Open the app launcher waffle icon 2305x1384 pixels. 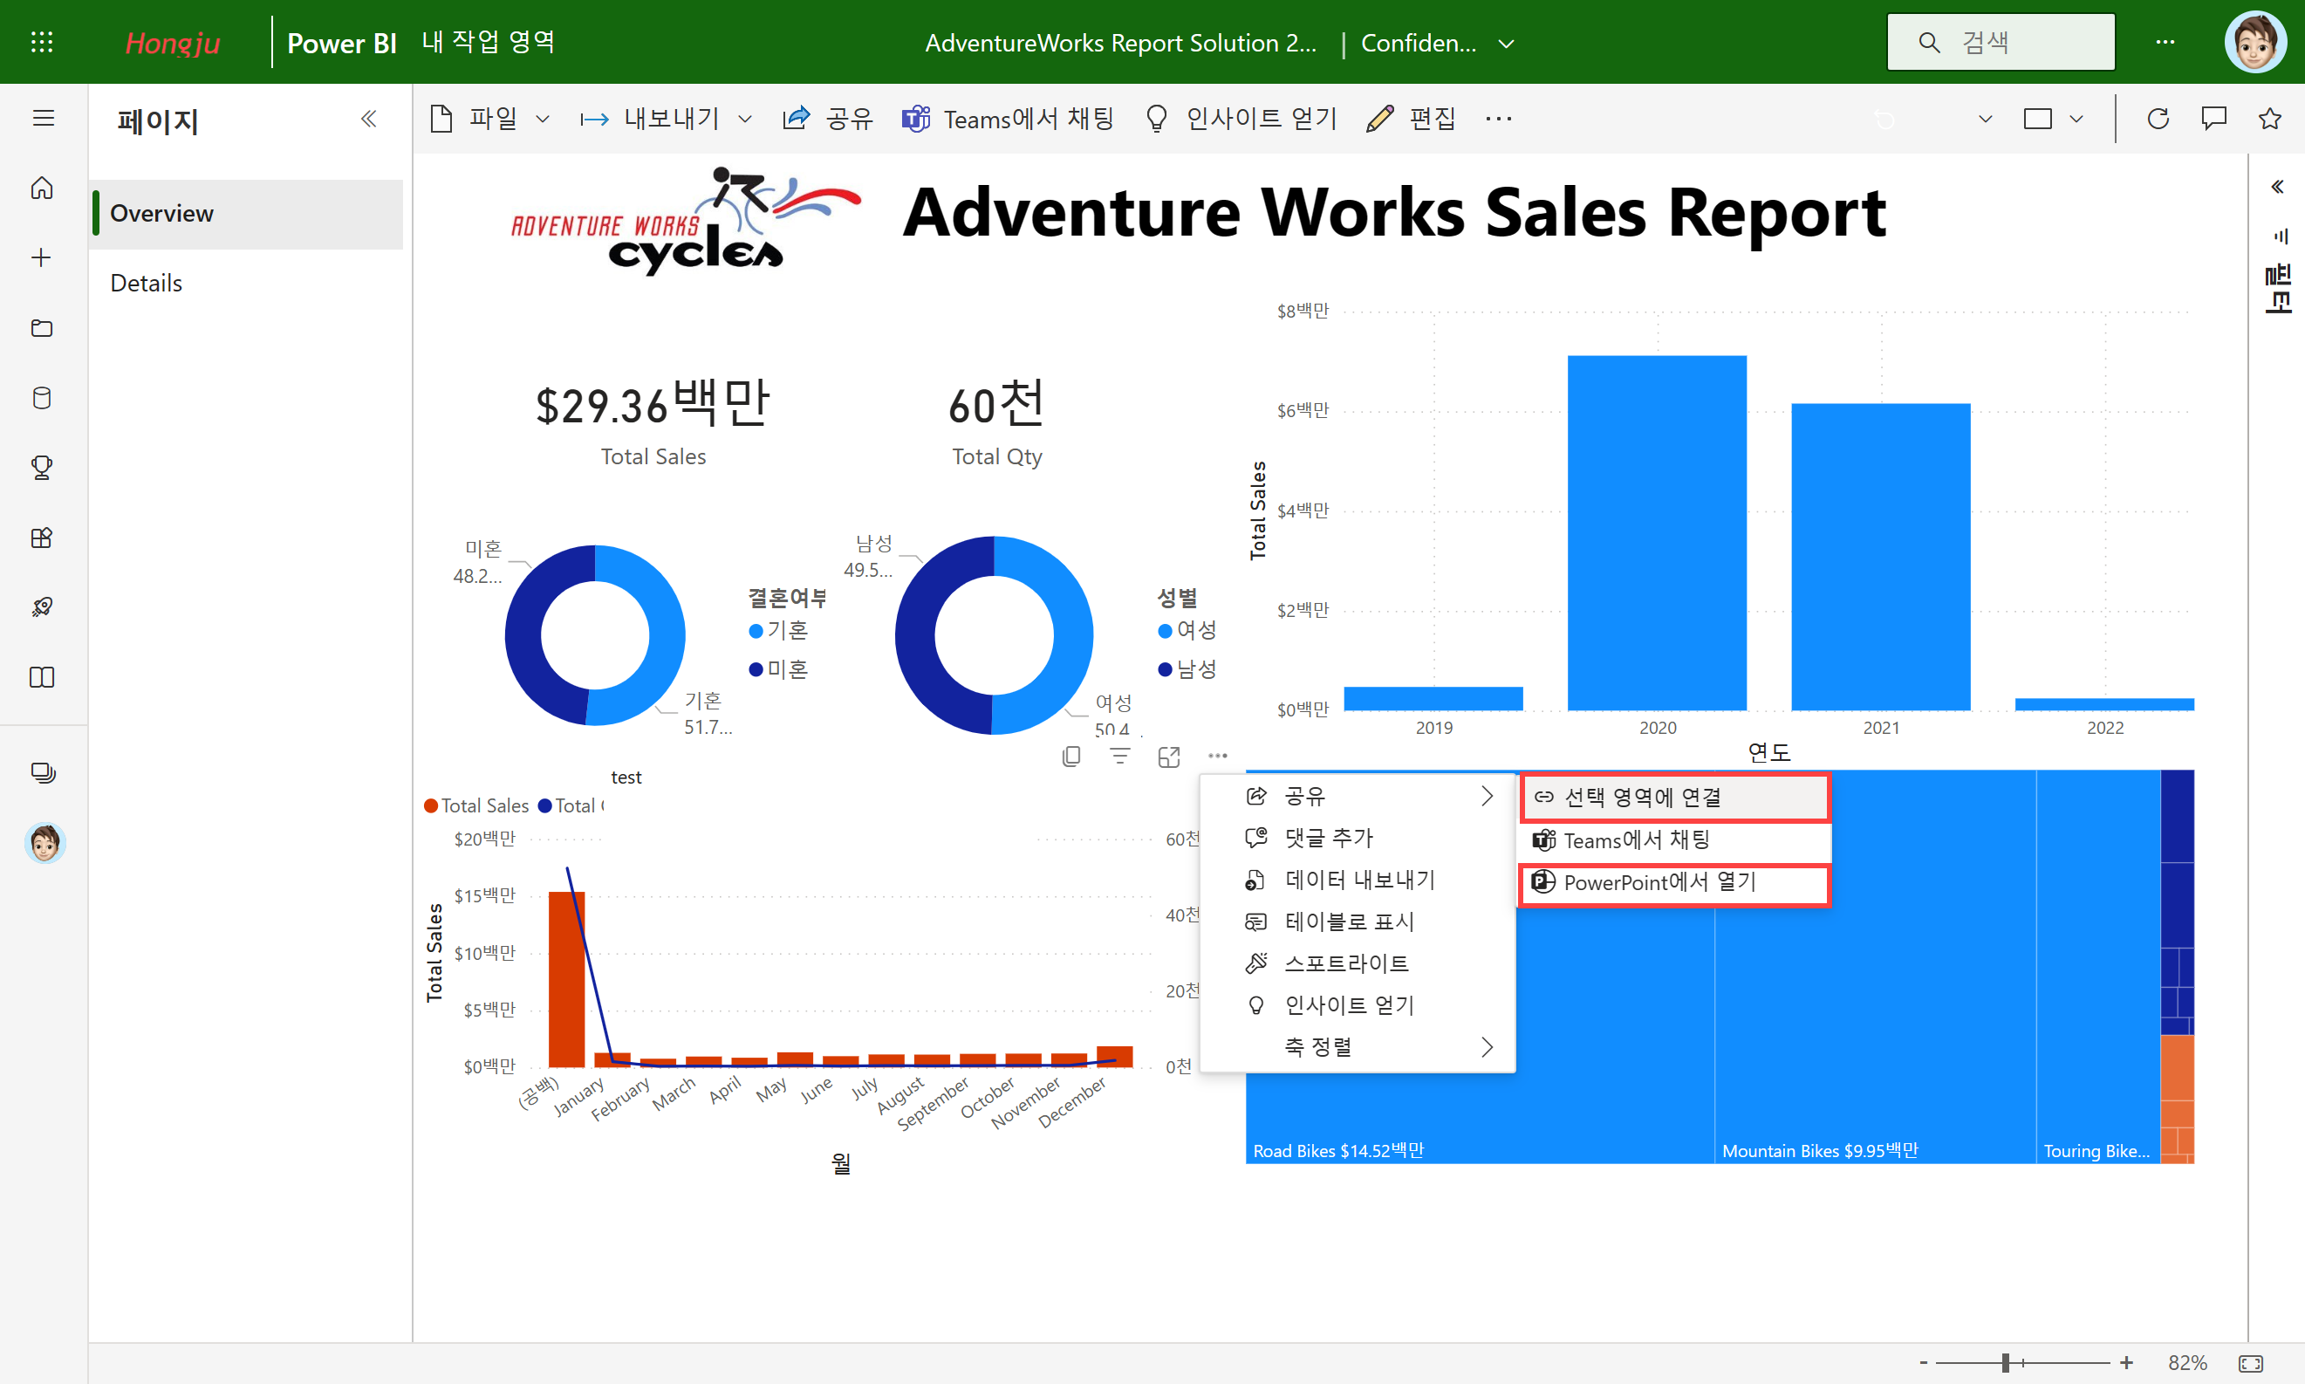(x=42, y=42)
